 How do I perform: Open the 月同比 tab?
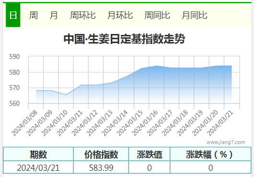194,15
